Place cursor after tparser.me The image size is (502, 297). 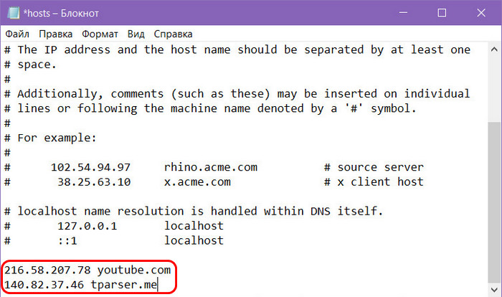[158, 285]
